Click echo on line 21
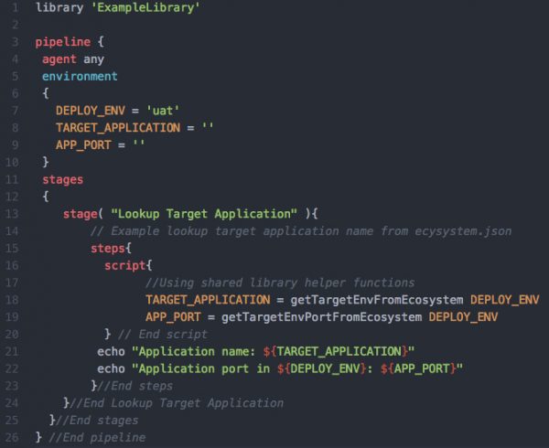This screenshot has width=549, height=448. tap(111, 351)
